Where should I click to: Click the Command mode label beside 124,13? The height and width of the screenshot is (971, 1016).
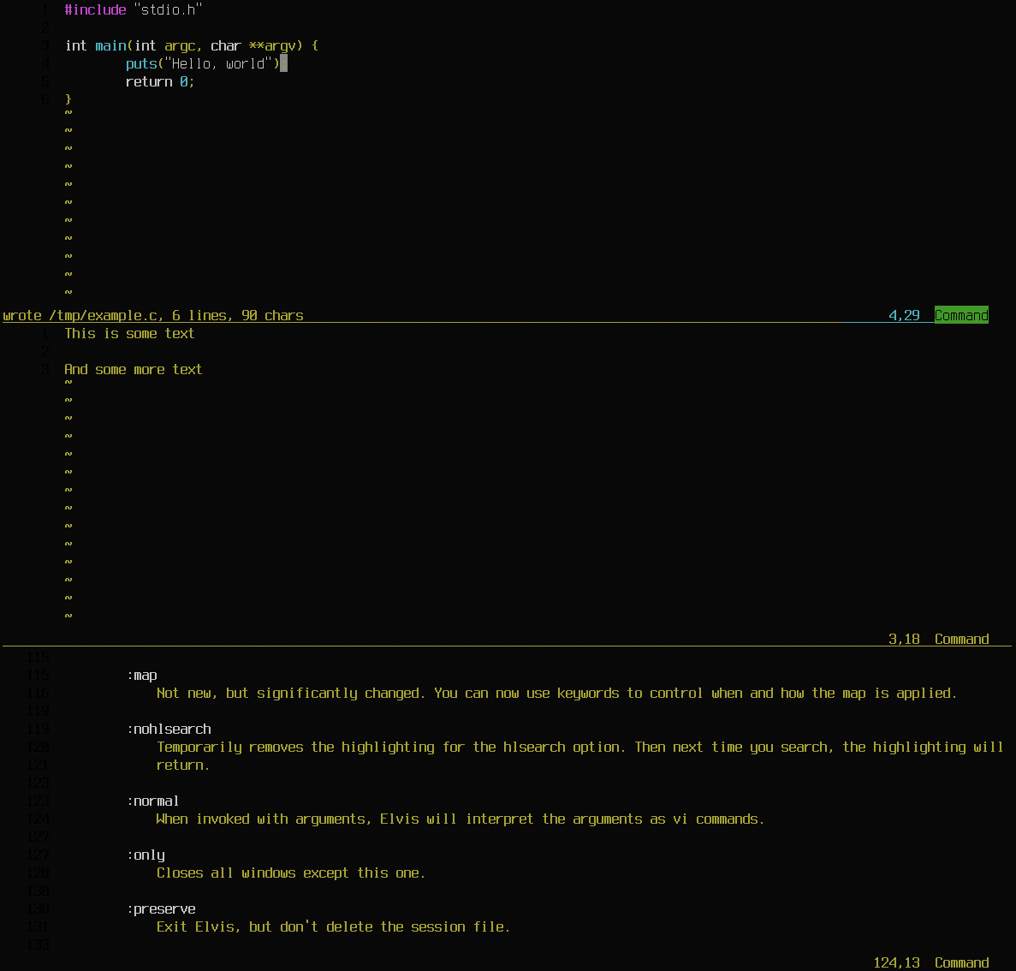click(961, 962)
